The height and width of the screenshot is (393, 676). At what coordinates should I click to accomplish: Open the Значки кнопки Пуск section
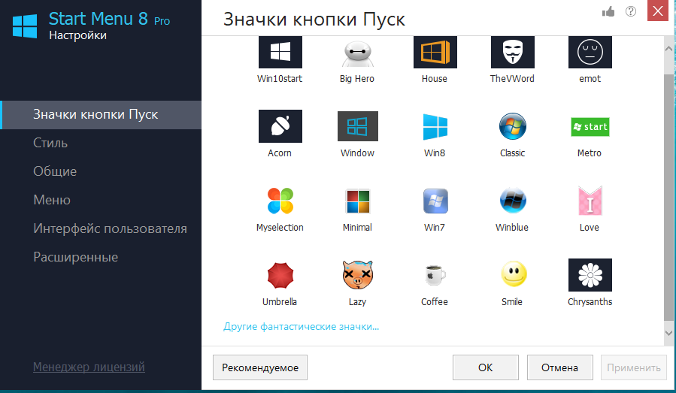pos(101,115)
